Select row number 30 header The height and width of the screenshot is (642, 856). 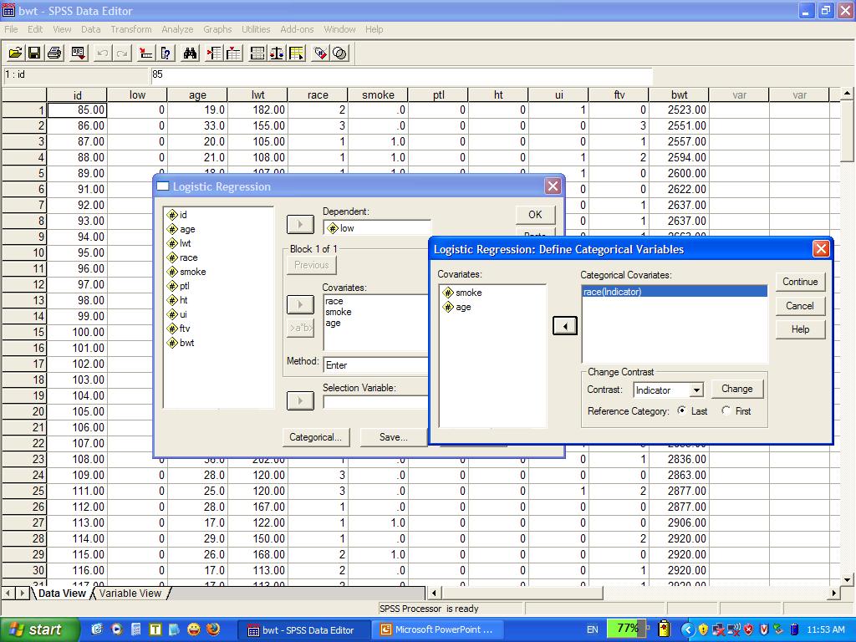(x=24, y=570)
